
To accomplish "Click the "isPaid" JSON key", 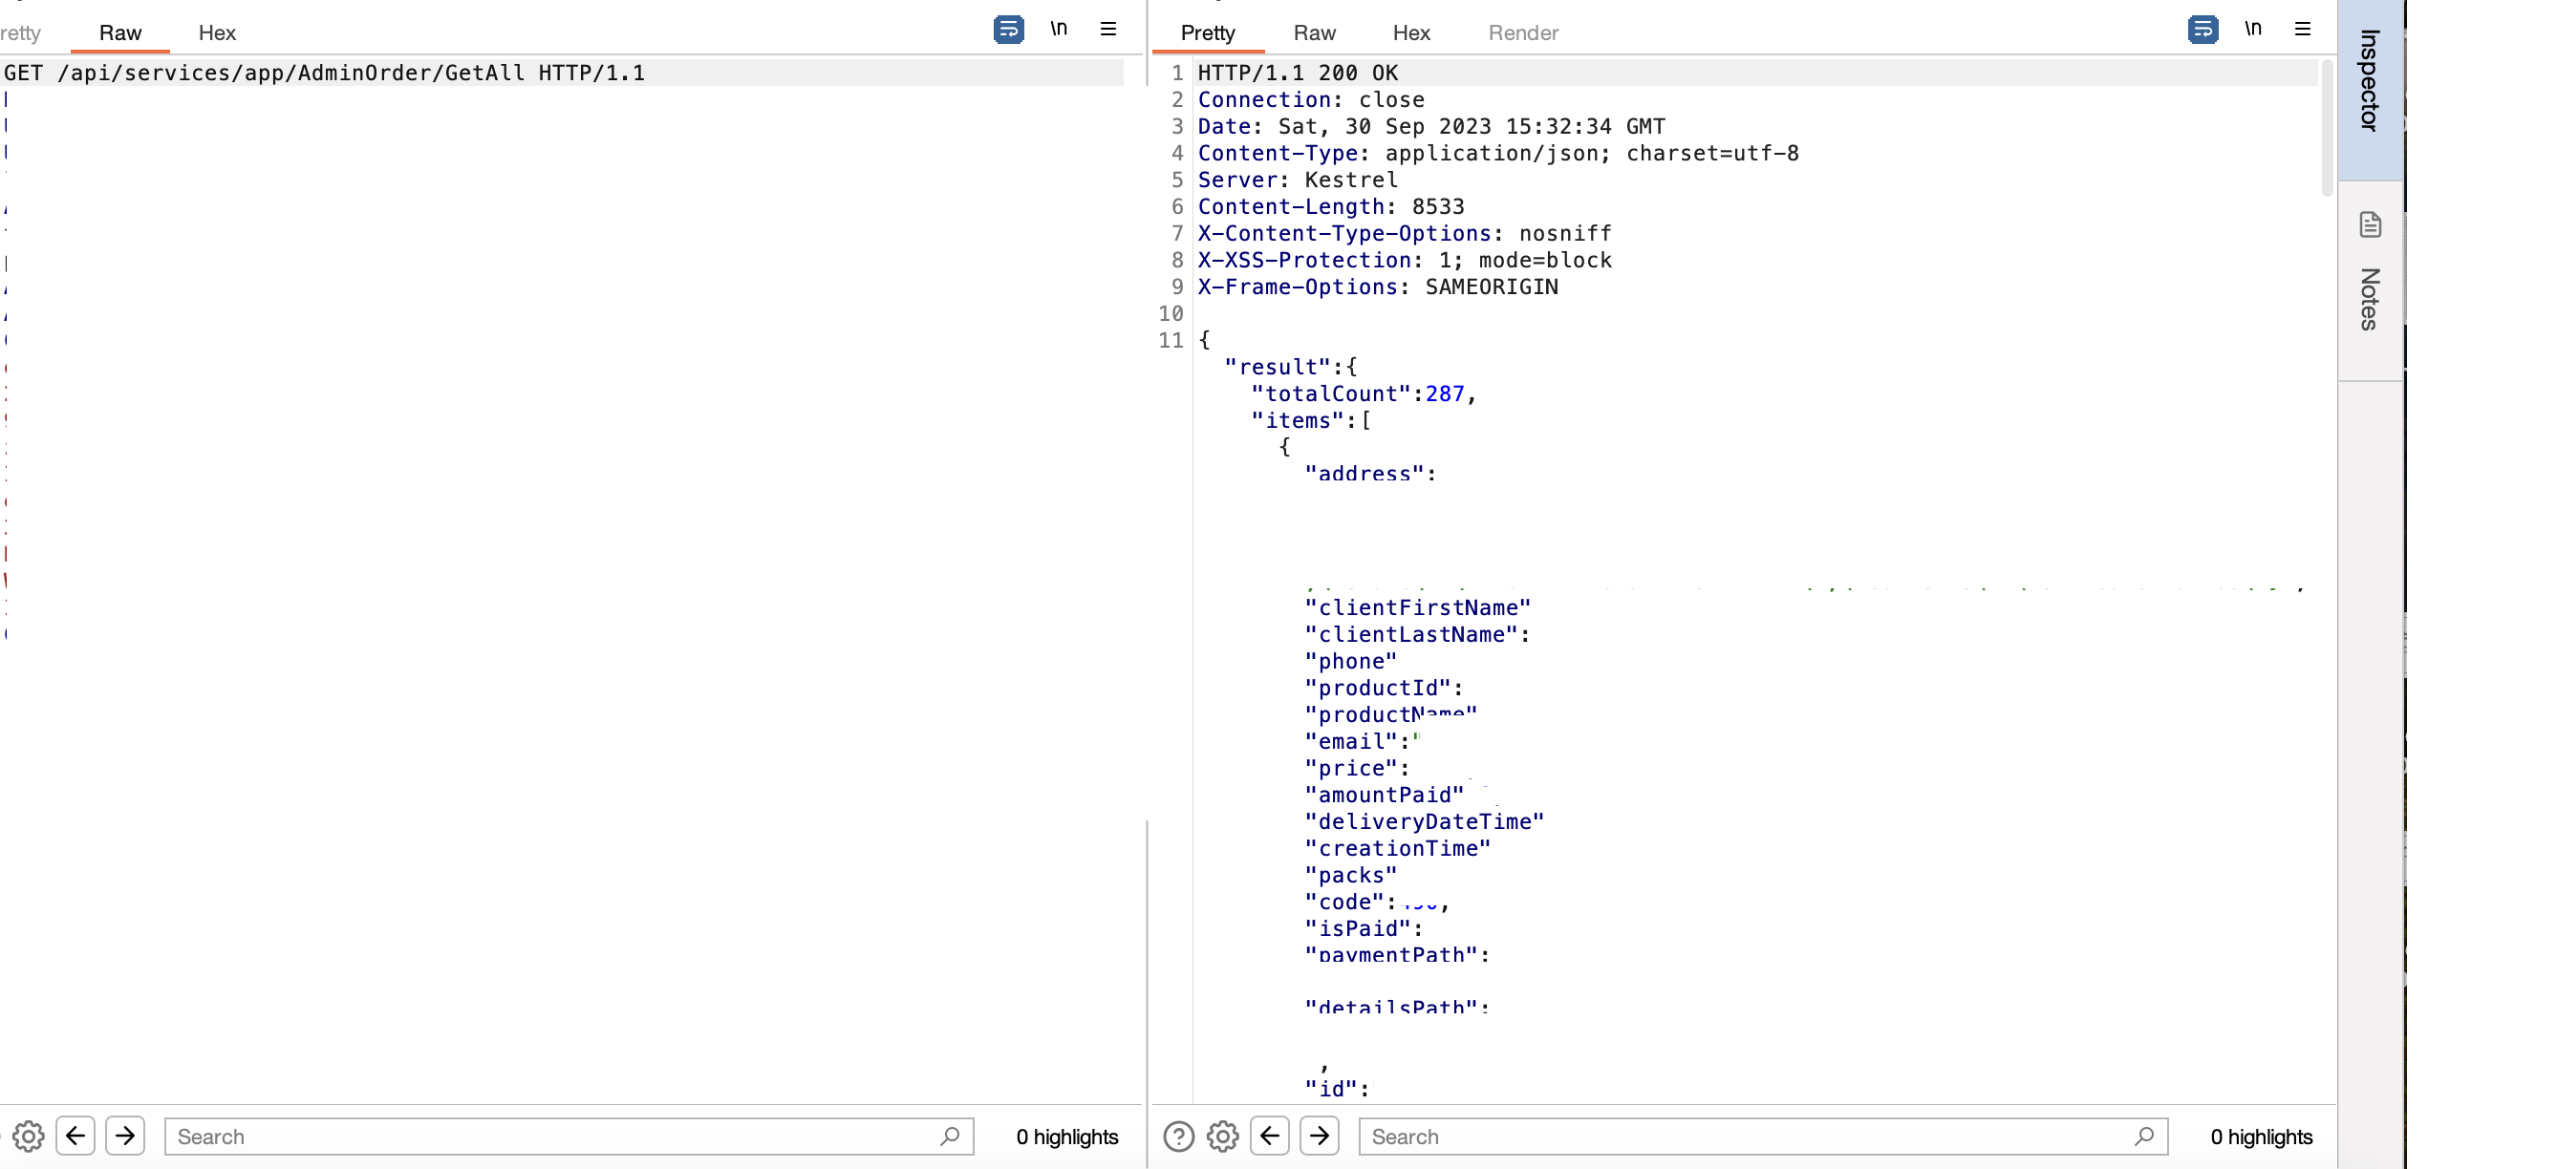I will pos(1357,929).
